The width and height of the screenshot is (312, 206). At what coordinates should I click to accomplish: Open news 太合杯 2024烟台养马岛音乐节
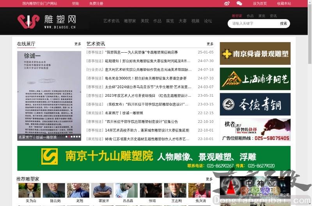pos(148,87)
